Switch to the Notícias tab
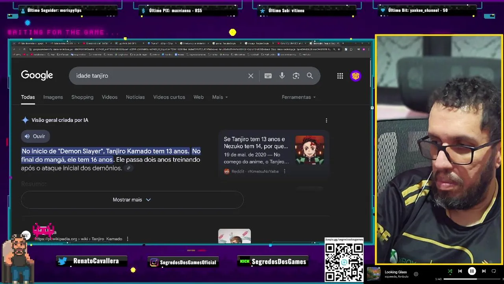 135,97
